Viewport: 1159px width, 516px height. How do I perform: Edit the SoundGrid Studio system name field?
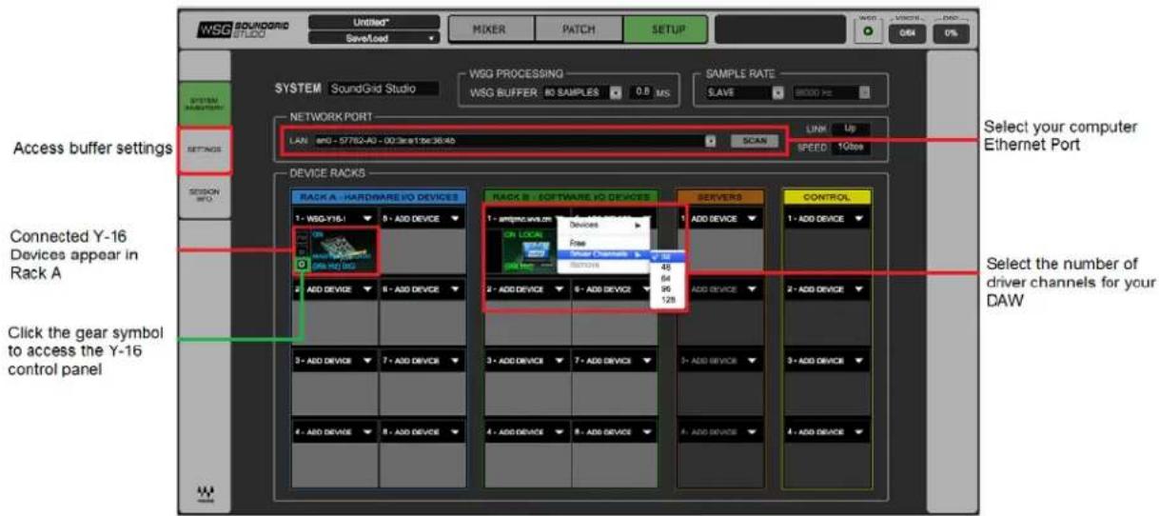click(384, 89)
